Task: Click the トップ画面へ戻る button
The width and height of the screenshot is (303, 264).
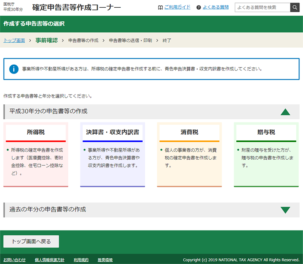Action: point(31,241)
